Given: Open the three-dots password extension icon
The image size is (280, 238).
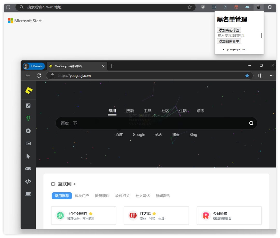Looking at the screenshot, I should [214, 7].
